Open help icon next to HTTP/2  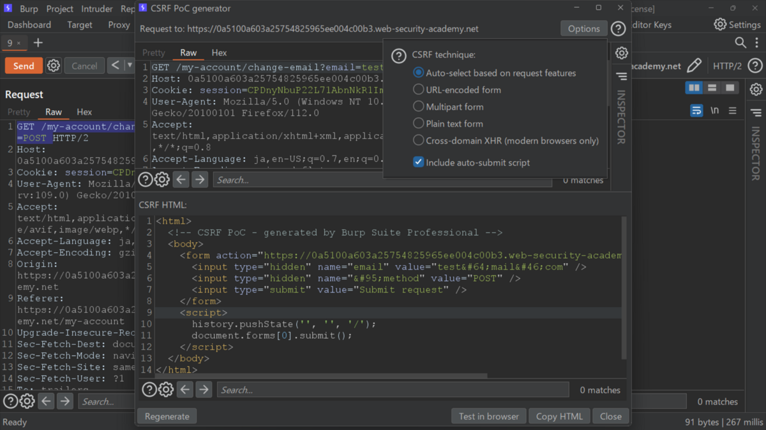(755, 66)
